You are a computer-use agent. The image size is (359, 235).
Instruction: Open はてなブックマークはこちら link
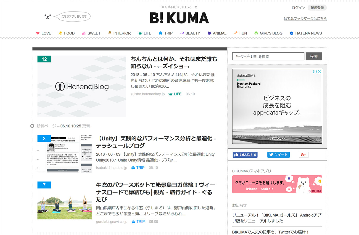pos(305,18)
